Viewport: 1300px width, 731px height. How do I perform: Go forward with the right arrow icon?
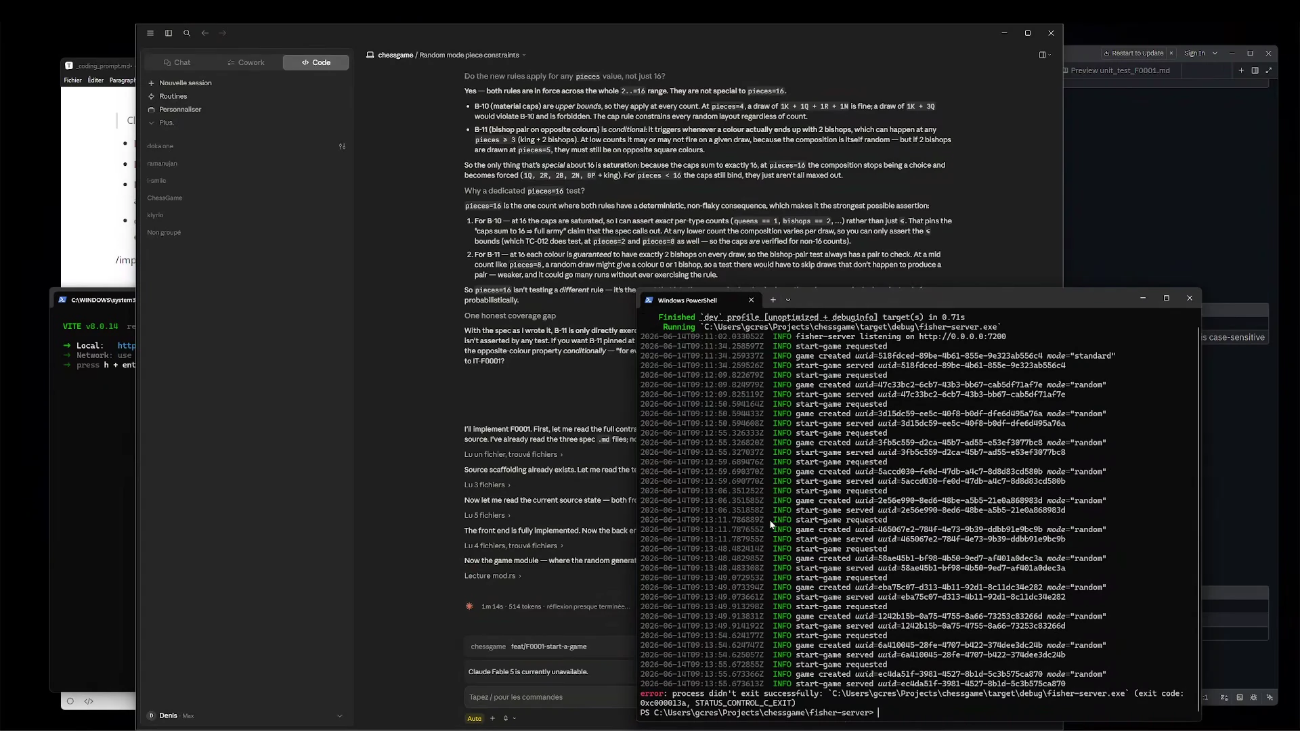tap(223, 33)
